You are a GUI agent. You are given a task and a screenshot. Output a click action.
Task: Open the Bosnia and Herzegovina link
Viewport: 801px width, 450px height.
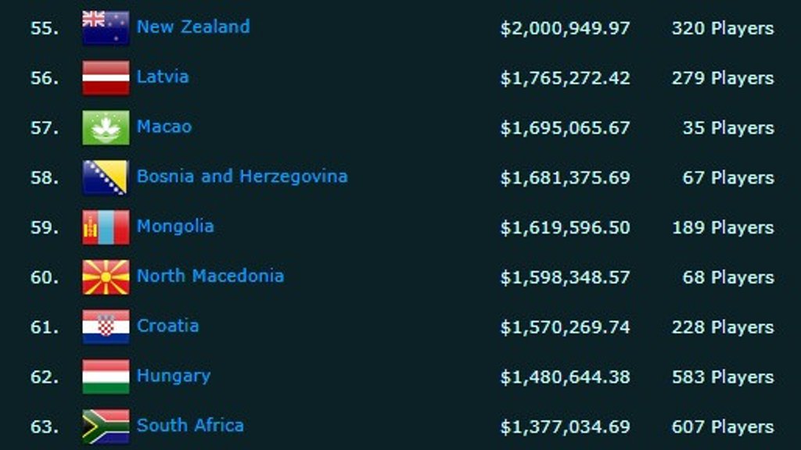point(242,177)
